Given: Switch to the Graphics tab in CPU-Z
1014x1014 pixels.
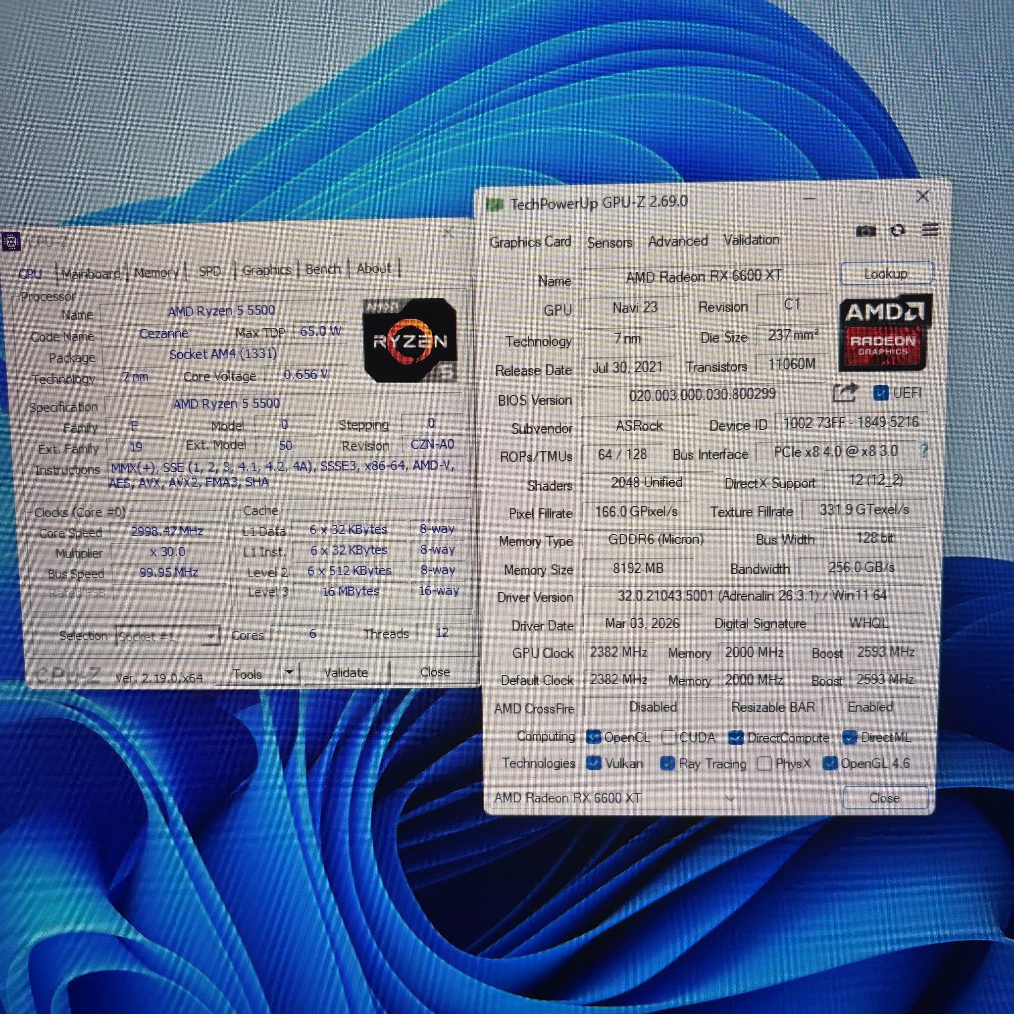Looking at the screenshot, I should (267, 270).
